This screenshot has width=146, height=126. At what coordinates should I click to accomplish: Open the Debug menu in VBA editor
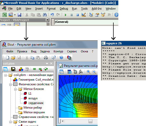(x=64, y=9)
